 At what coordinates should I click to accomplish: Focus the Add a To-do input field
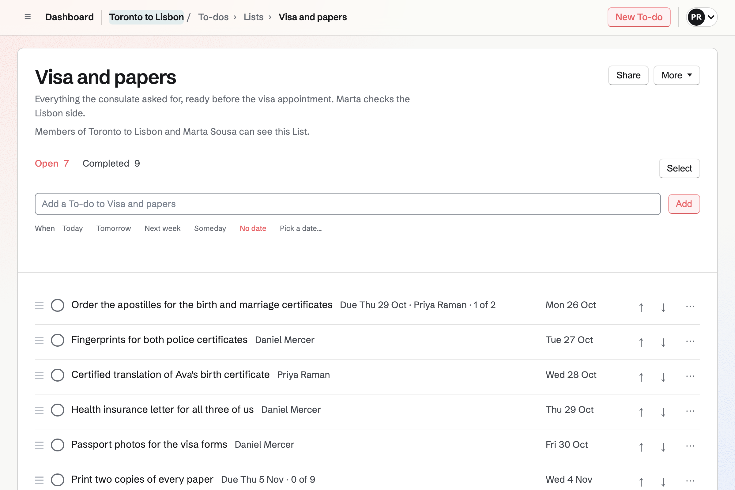tap(348, 204)
